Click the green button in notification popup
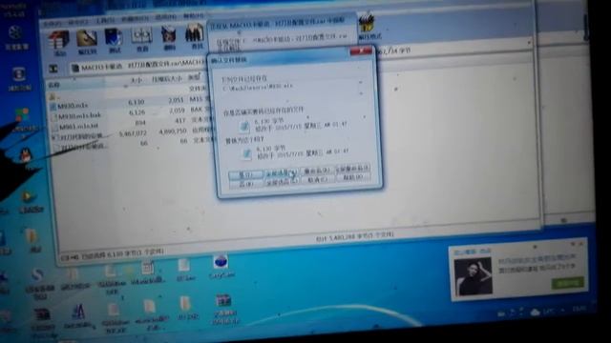Image resolution: width=611 pixels, height=343 pixels. 567,283
